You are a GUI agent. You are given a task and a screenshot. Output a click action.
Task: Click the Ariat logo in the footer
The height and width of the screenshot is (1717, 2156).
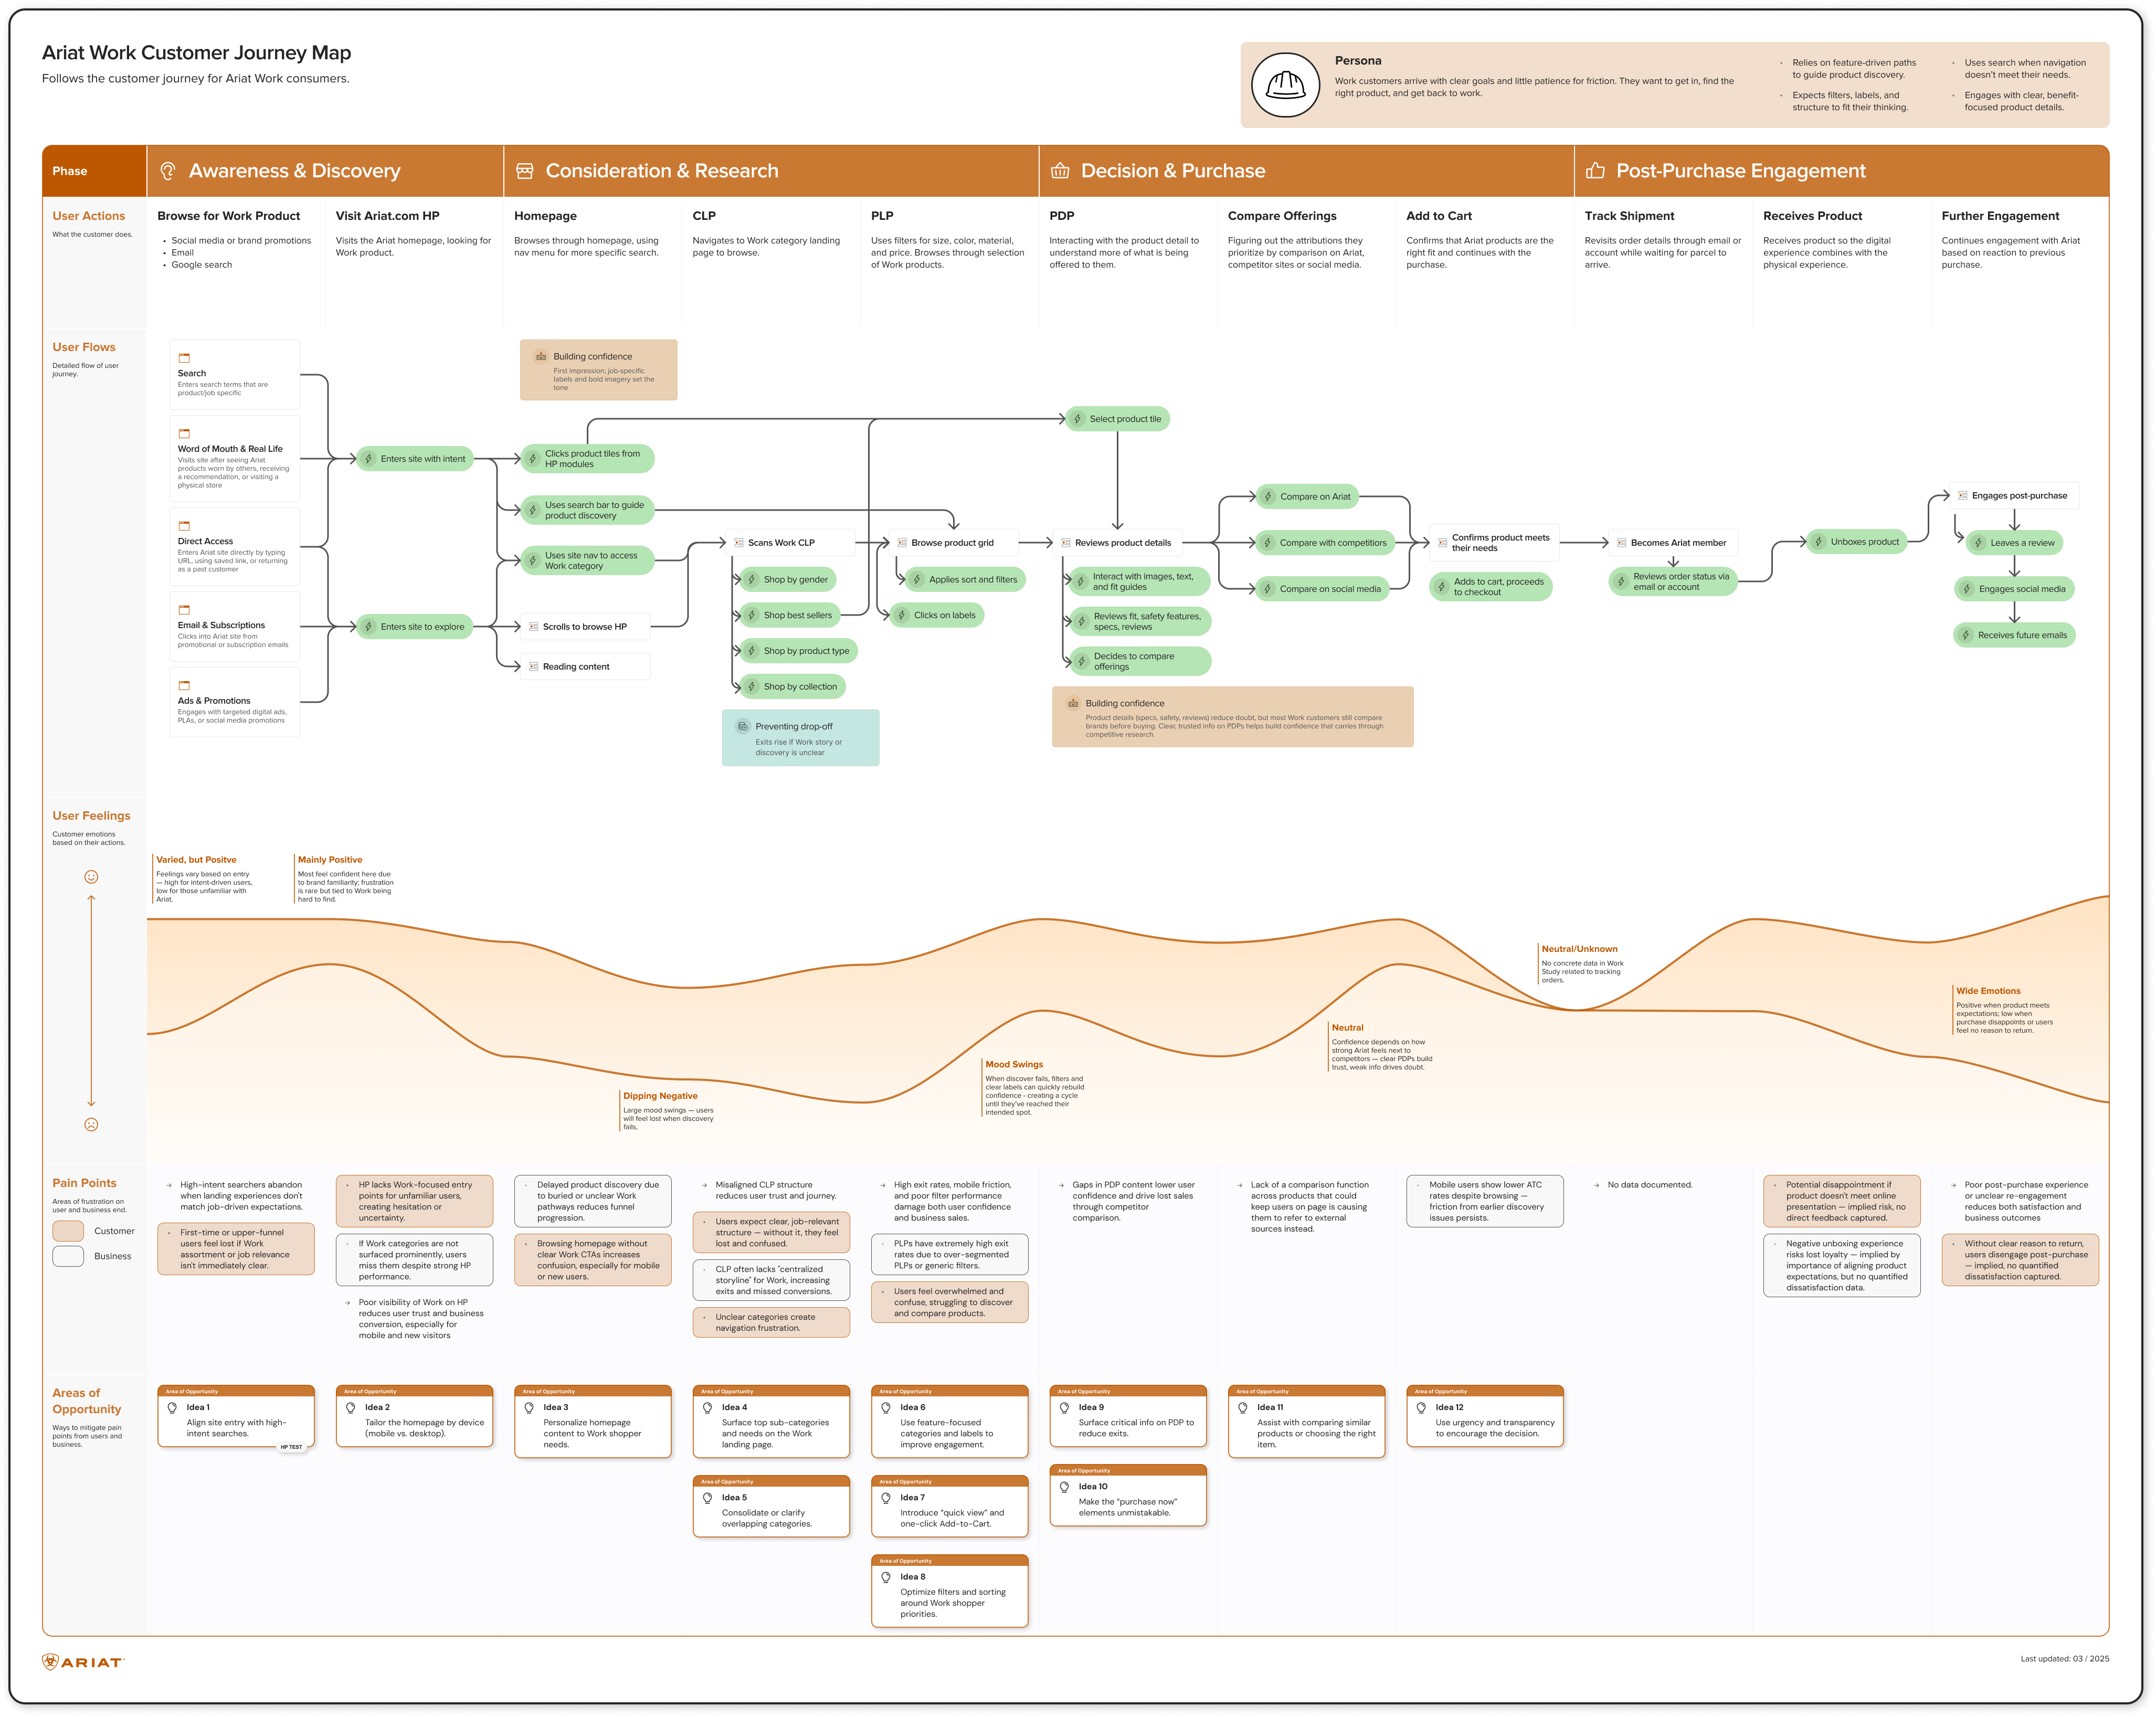pyautogui.click(x=82, y=1661)
